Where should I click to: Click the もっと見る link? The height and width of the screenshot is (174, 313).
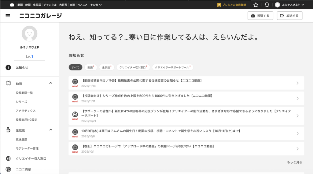(x=295, y=162)
